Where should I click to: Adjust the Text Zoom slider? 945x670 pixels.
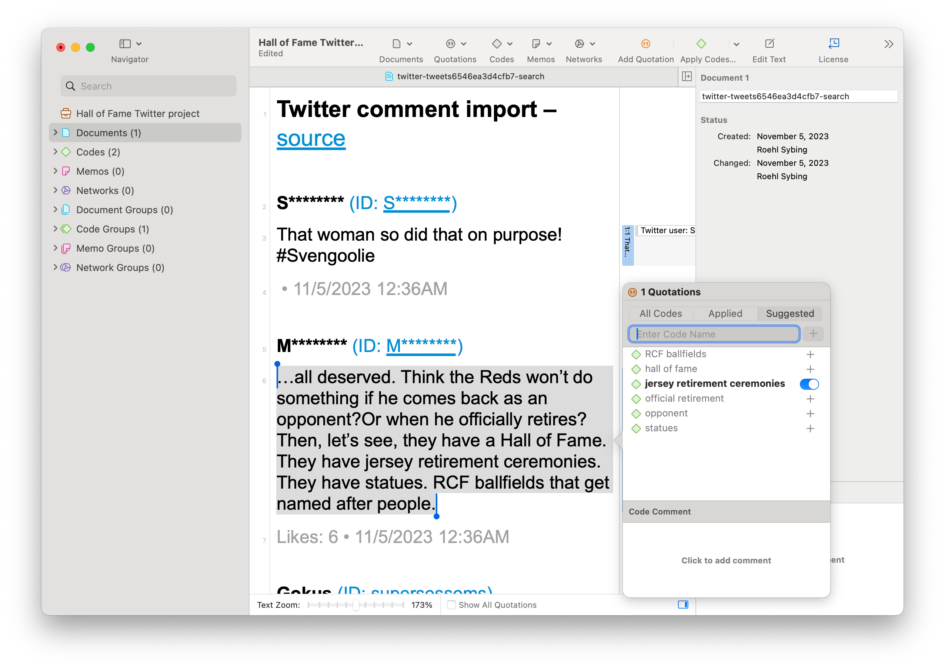pos(355,605)
